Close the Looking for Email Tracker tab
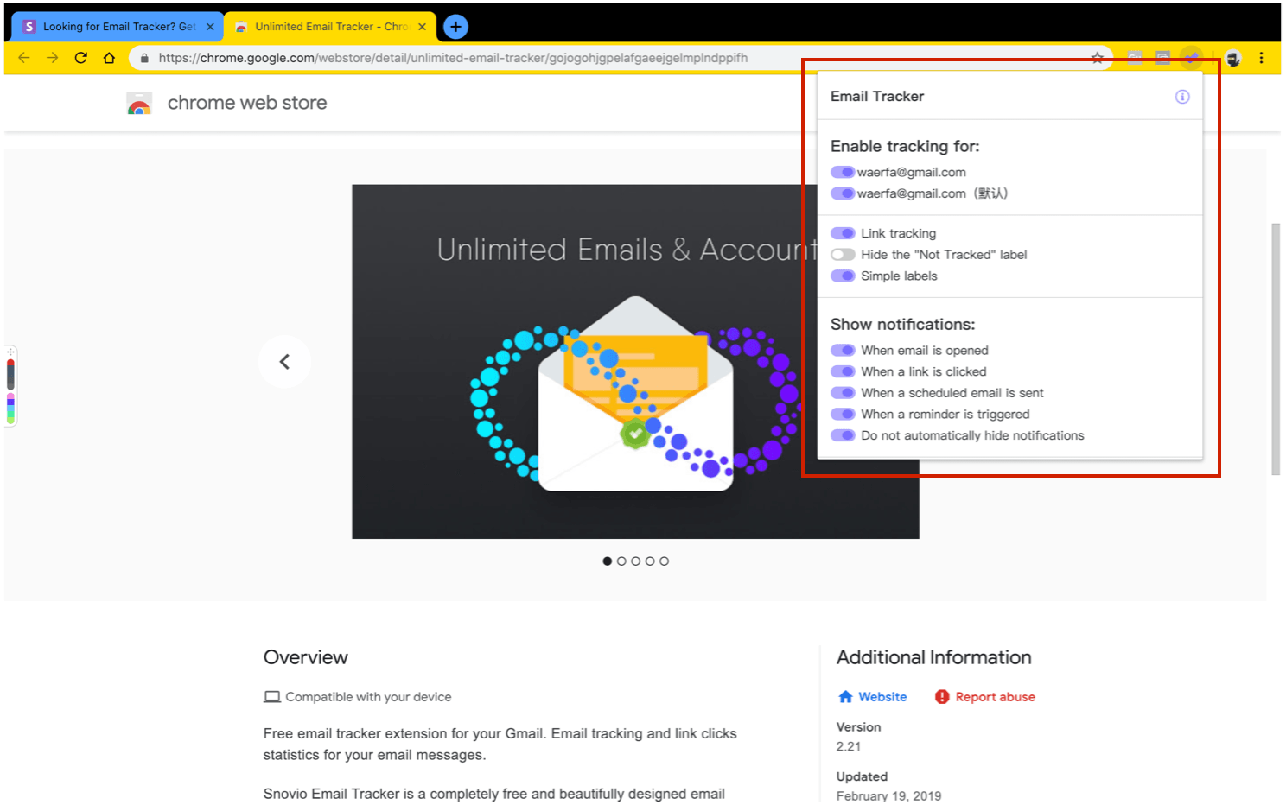Image resolution: width=1286 pixels, height=805 pixels. tap(210, 27)
